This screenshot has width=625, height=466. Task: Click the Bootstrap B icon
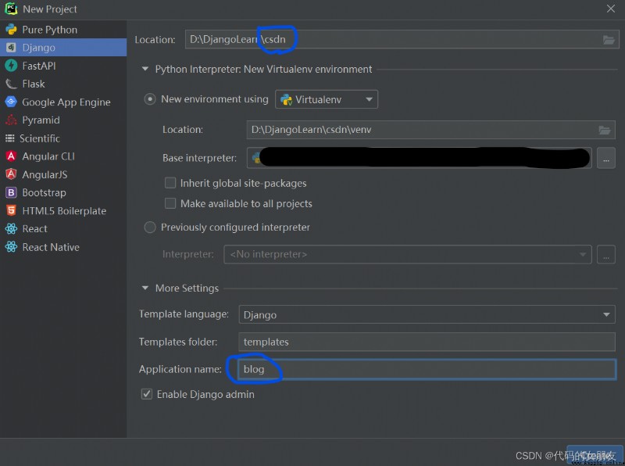(11, 192)
